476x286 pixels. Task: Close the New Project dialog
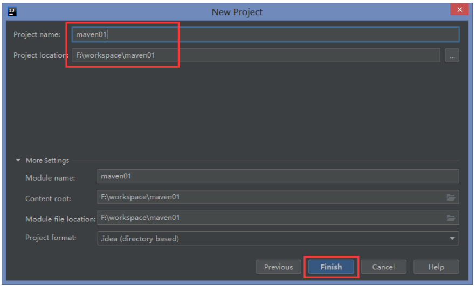[x=460, y=9]
